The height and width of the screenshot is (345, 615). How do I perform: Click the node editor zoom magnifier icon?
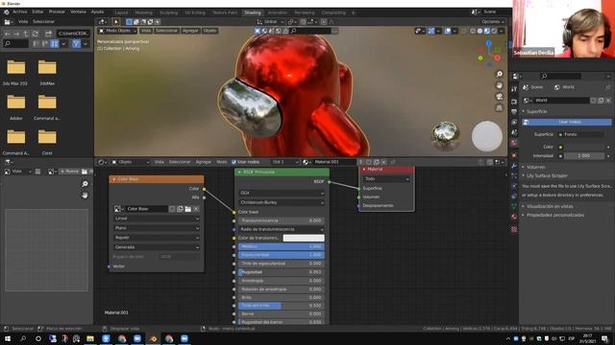click(x=85, y=184)
